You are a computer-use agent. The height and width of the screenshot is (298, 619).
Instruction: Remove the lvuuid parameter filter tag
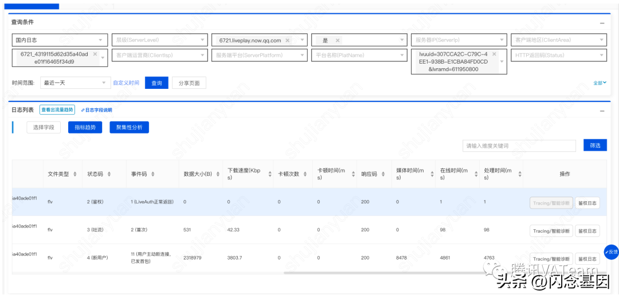click(494, 54)
